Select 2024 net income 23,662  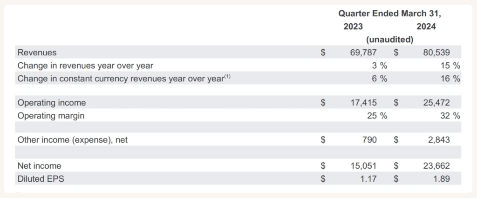coord(436,166)
